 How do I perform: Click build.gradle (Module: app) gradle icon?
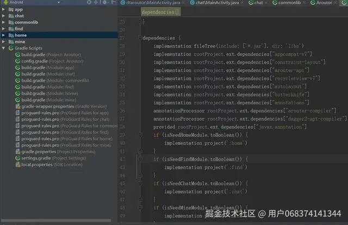pyautogui.click(x=18, y=67)
